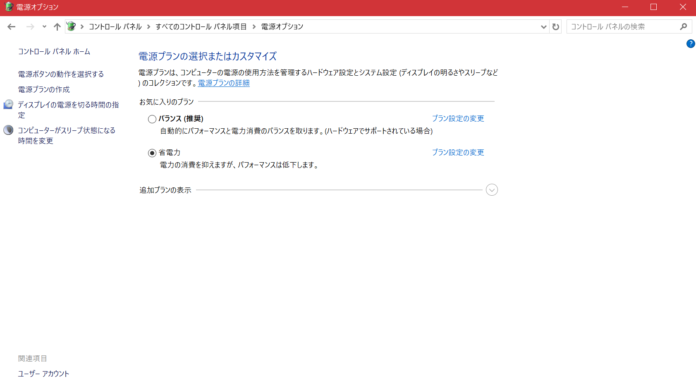
Task: Click the sleep moon icon in sidebar
Action: pos(8,130)
